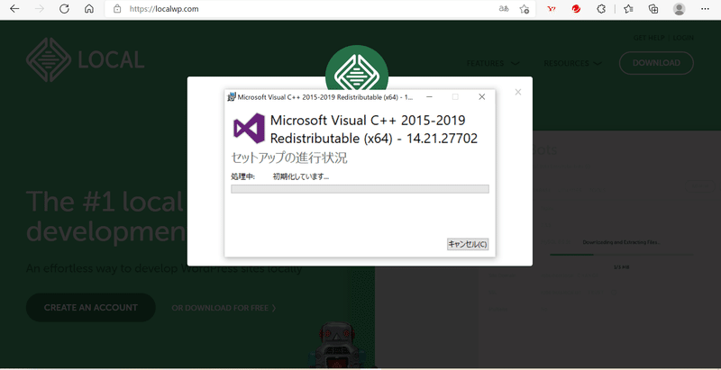Go back with the browser back arrow
This screenshot has height=370, width=721.
point(14,9)
